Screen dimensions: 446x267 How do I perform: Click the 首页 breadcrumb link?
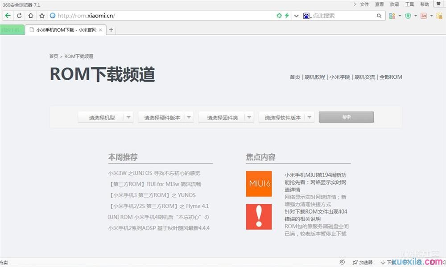point(54,56)
